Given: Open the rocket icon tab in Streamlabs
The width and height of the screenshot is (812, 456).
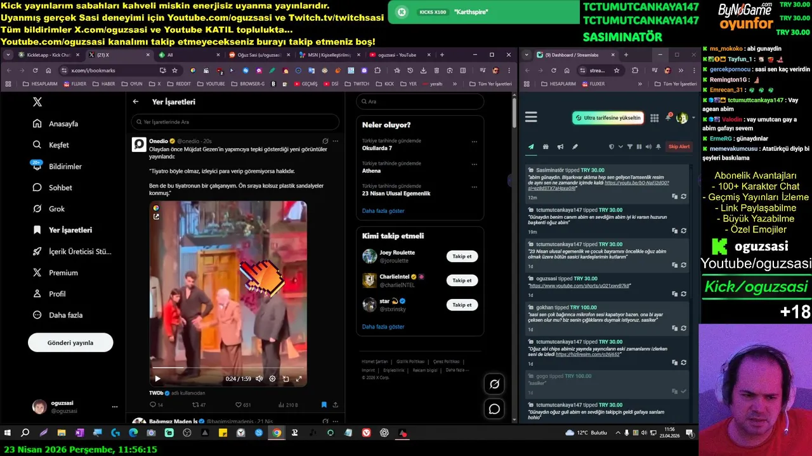Looking at the screenshot, I should (x=575, y=147).
